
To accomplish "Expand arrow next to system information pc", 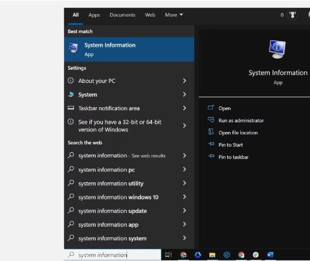I will tap(184, 169).
